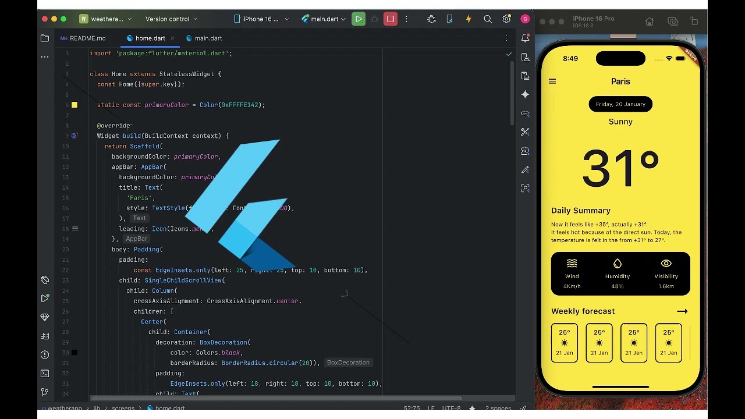Open the Running Devices tool window
The height and width of the screenshot is (419, 745).
[x=525, y=76]
